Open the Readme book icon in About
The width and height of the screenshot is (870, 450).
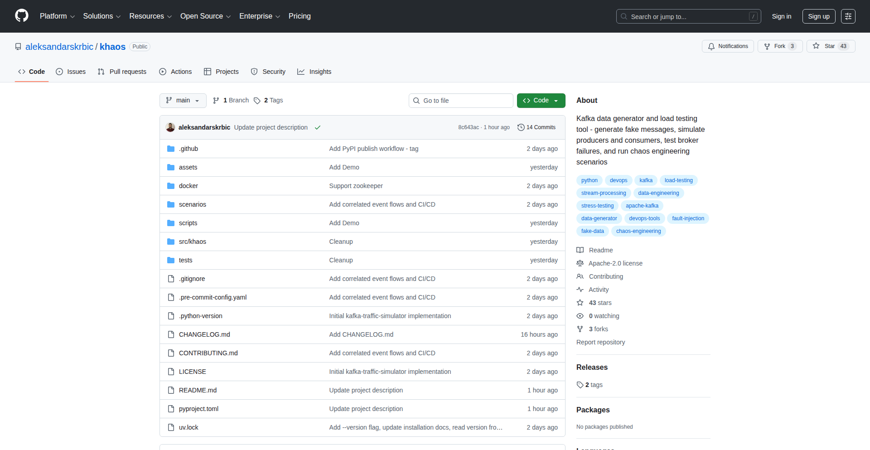pyautogui.click(x=580, y=250)
